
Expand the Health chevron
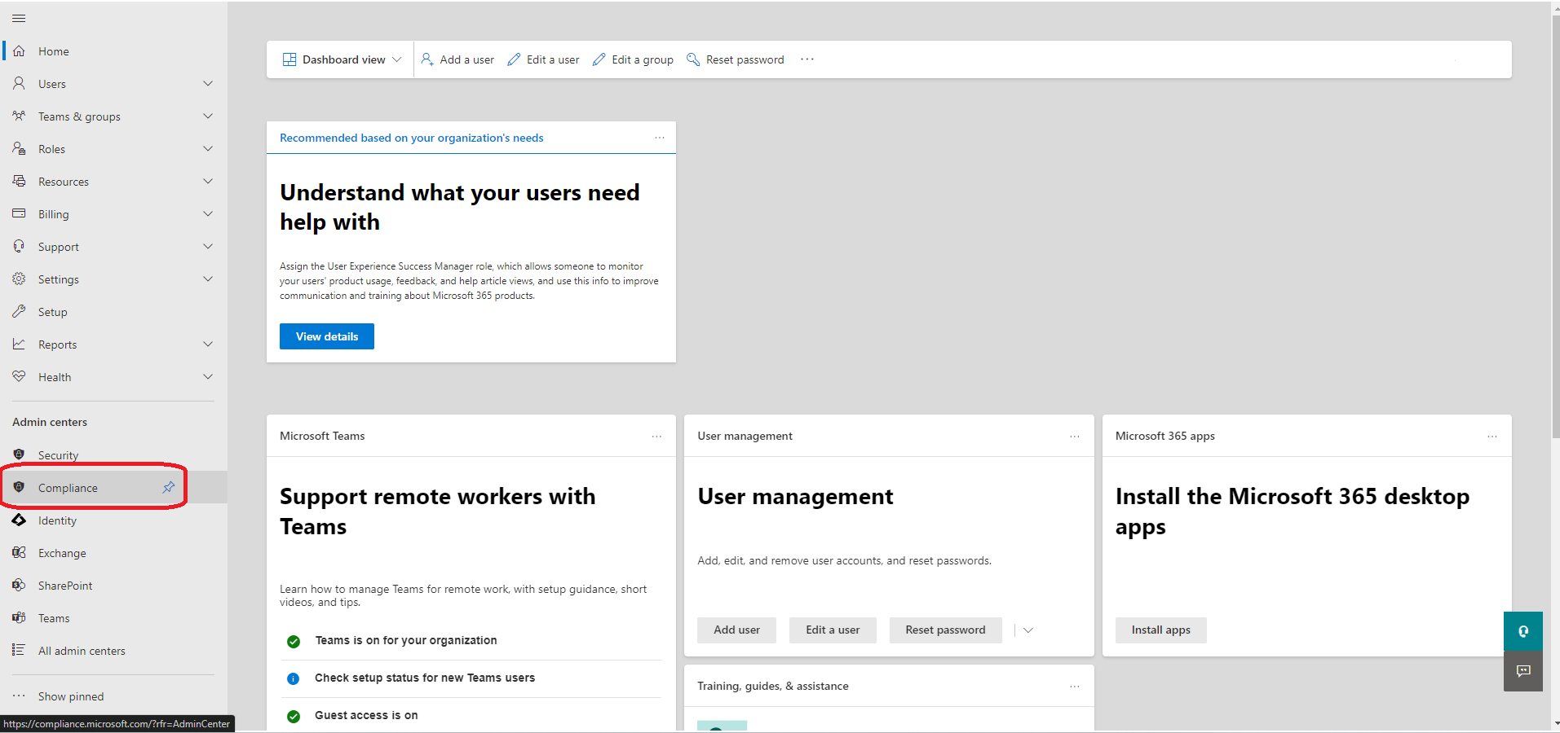[x=208, y=376]
